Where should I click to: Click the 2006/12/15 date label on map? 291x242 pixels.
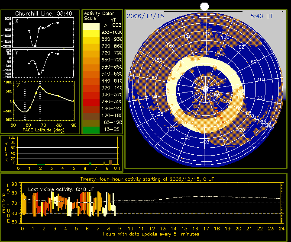click(145, 16)
